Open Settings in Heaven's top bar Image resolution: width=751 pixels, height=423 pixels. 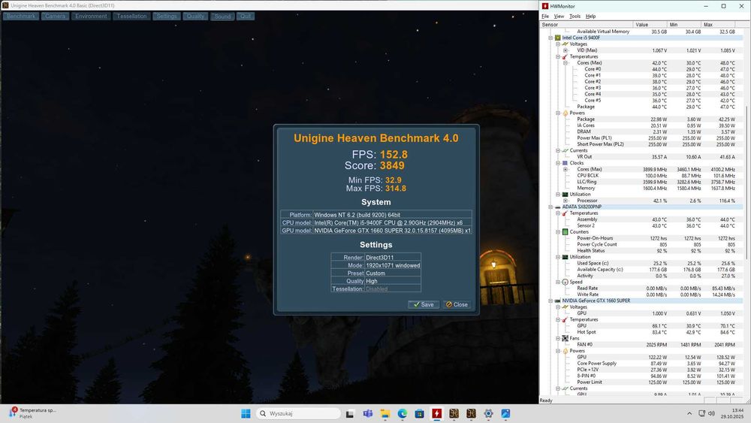point(167,17)
